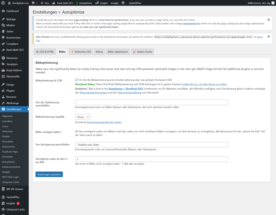Screen dimensions: 276x215
Task: Open the Bildoptimierungs-Qualität Glossy dropdown
Action: (x=83, y=117)
